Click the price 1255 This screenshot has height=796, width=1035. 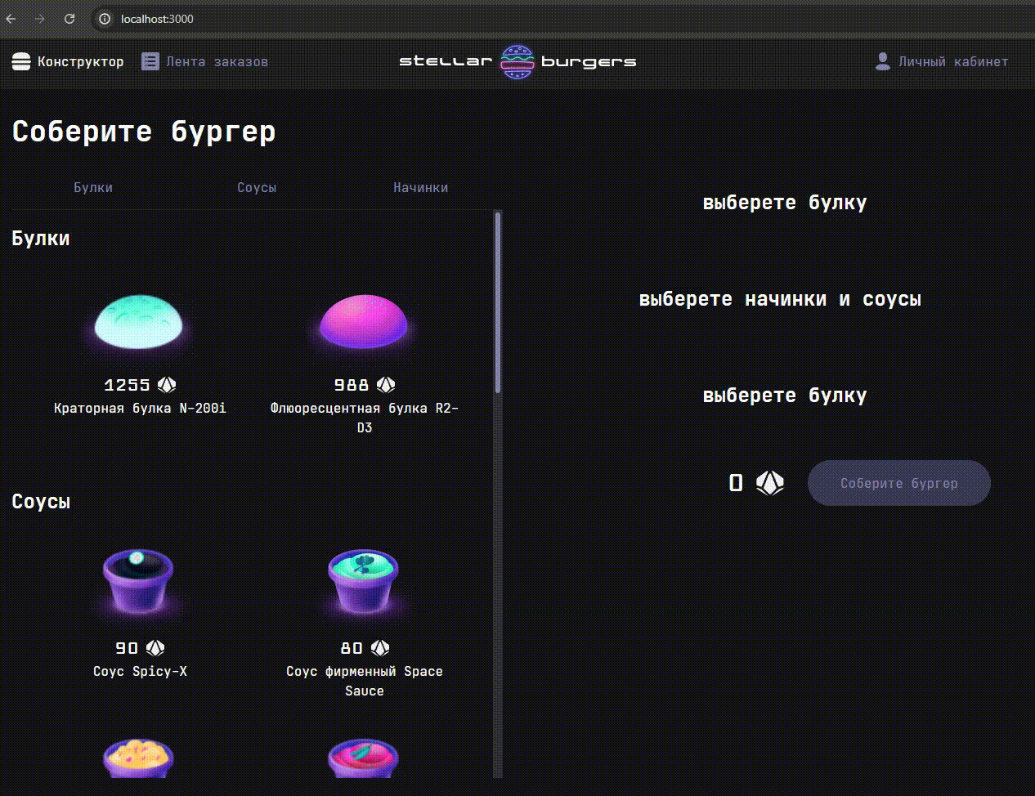[x=127, y=385]
